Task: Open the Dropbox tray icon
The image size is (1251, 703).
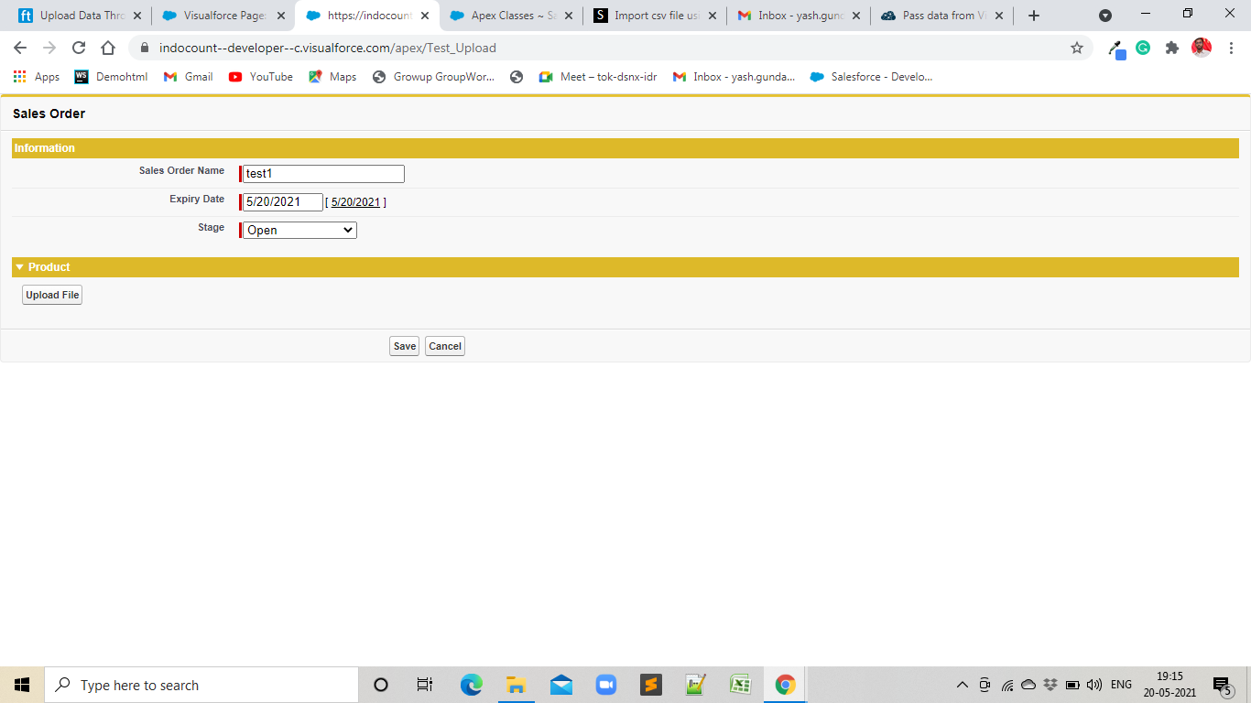Action: coord(1050,685)
